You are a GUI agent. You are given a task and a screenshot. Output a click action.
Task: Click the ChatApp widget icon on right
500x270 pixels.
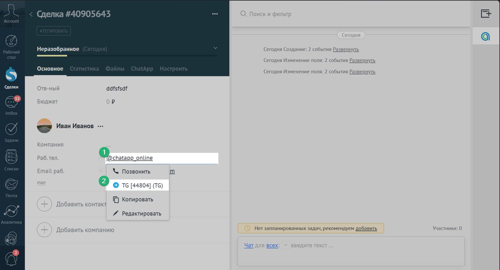pyautogui.click(x=485, y=37)
